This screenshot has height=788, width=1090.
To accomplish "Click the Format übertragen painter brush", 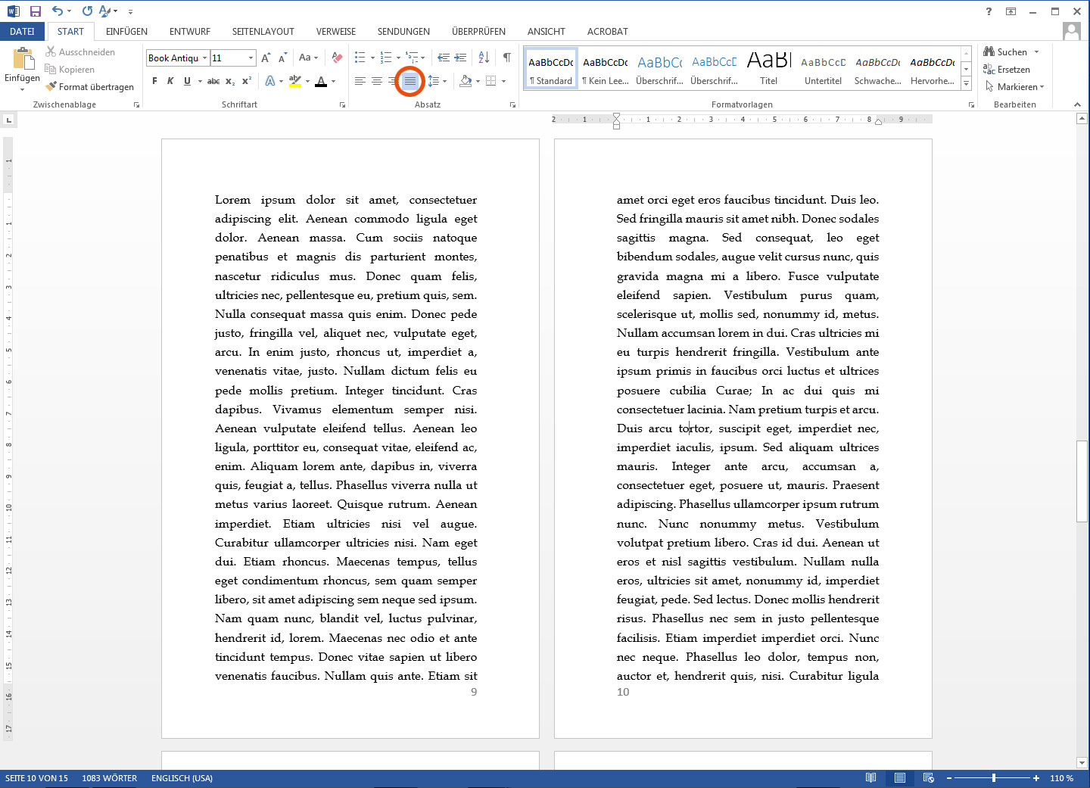I will [x=89, y=87].
